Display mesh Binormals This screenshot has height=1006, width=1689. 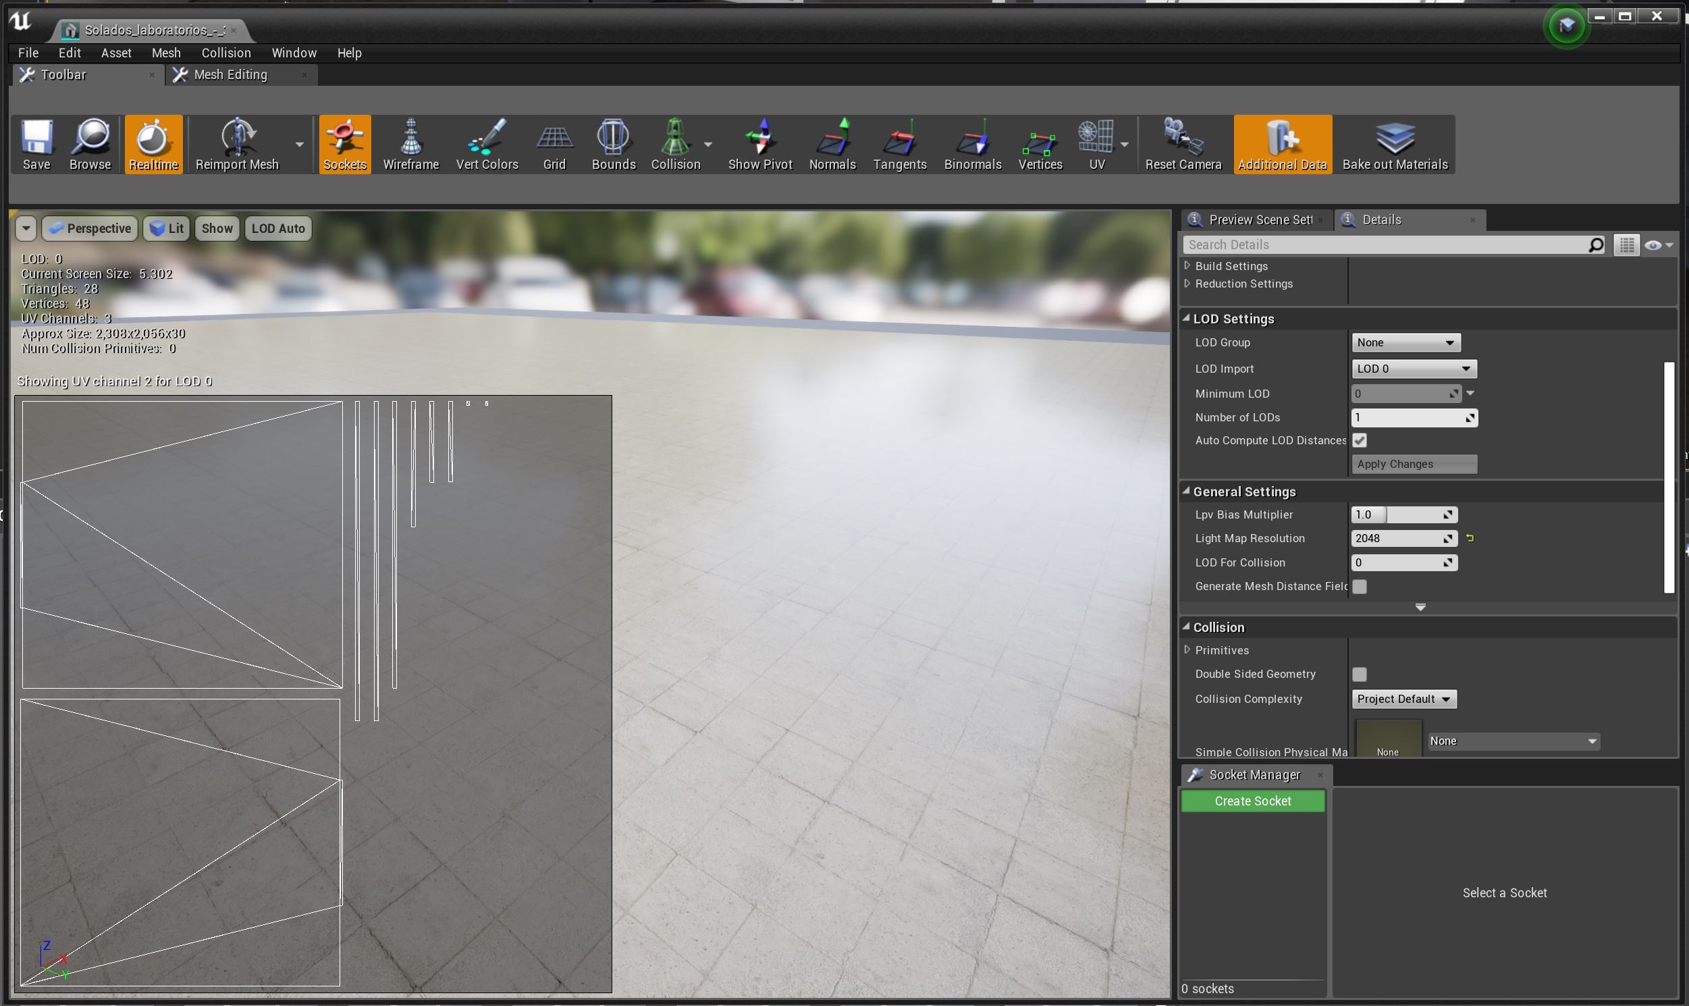[x=973, y=144]
